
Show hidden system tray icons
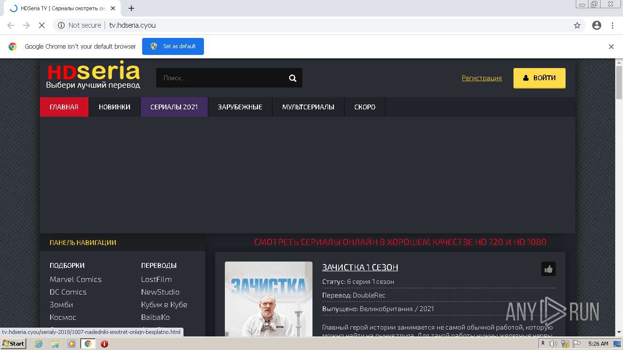543,344
